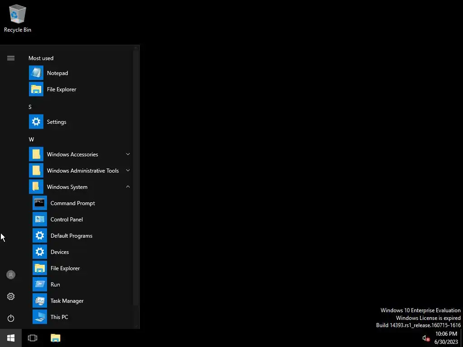Image resolution: width=463 pixels, height=347 pixels.
Task: Click the Default Programs label
Action: (71, 236)
